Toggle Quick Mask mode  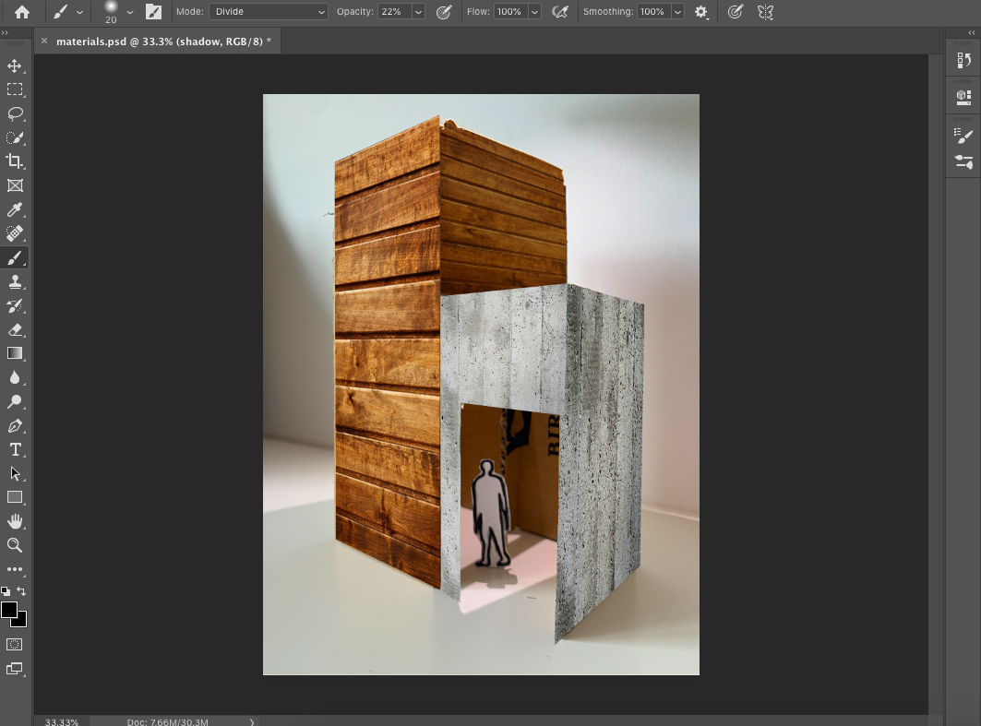(15, 645)
